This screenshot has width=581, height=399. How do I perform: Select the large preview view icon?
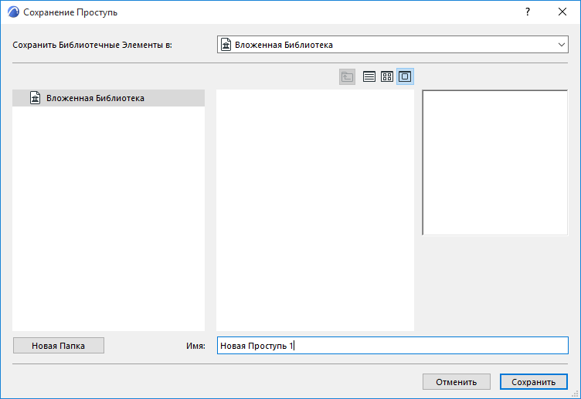click(x=405, y=76)
